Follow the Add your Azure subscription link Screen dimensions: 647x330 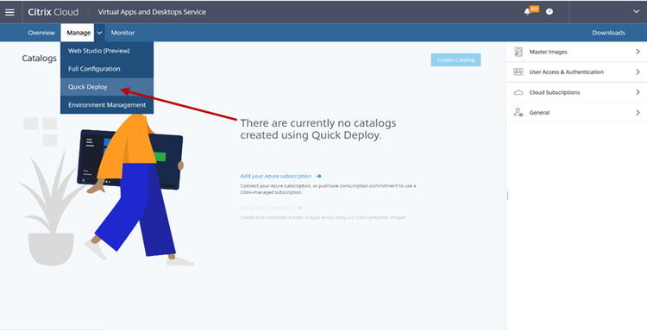276,176
